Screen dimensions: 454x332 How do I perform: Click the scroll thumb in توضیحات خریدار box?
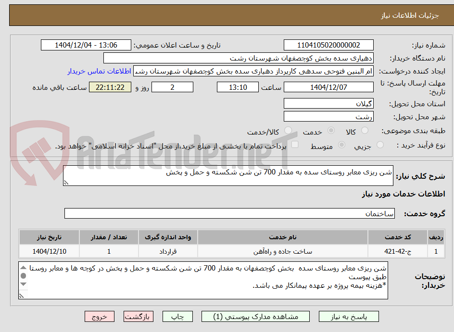(24, 276)
